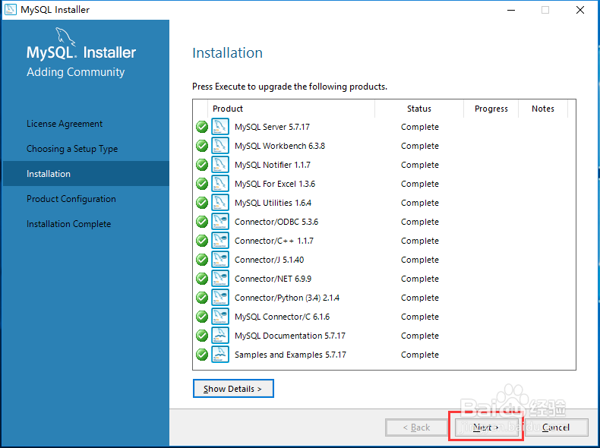Click the Connector/ODBC 5.3.6 product icon
600x448 pixels.
[220, 222]
